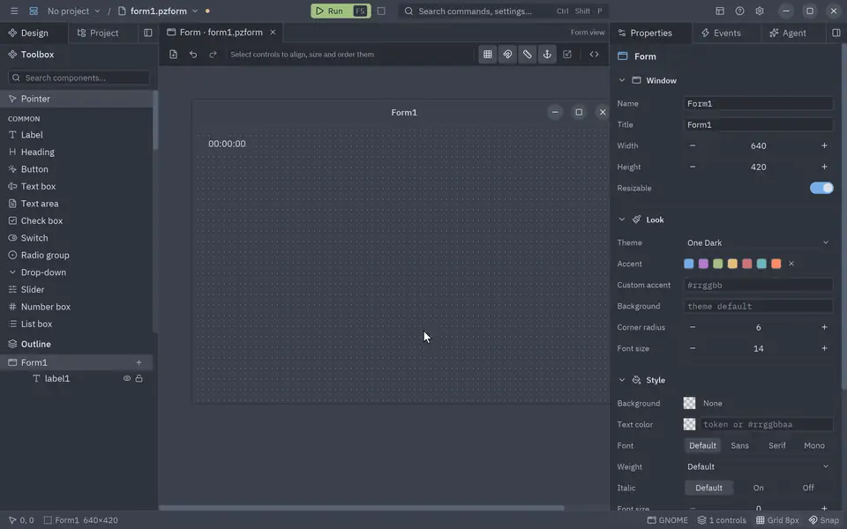
Task: Toggle the magnet snapping icon
Action: pyautogui.click(x=507, y=54)
